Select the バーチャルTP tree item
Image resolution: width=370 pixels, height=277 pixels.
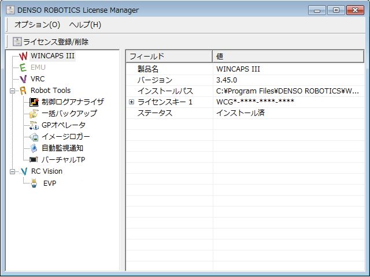(x=63, y=160)
